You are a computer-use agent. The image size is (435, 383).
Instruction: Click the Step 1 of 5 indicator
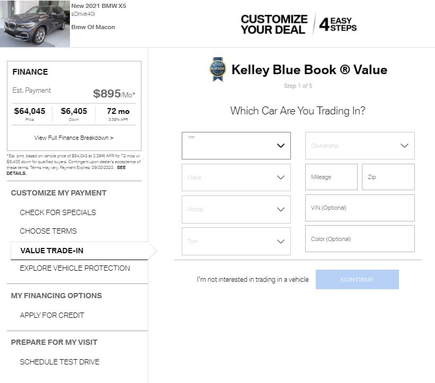(x=298, y=86)
